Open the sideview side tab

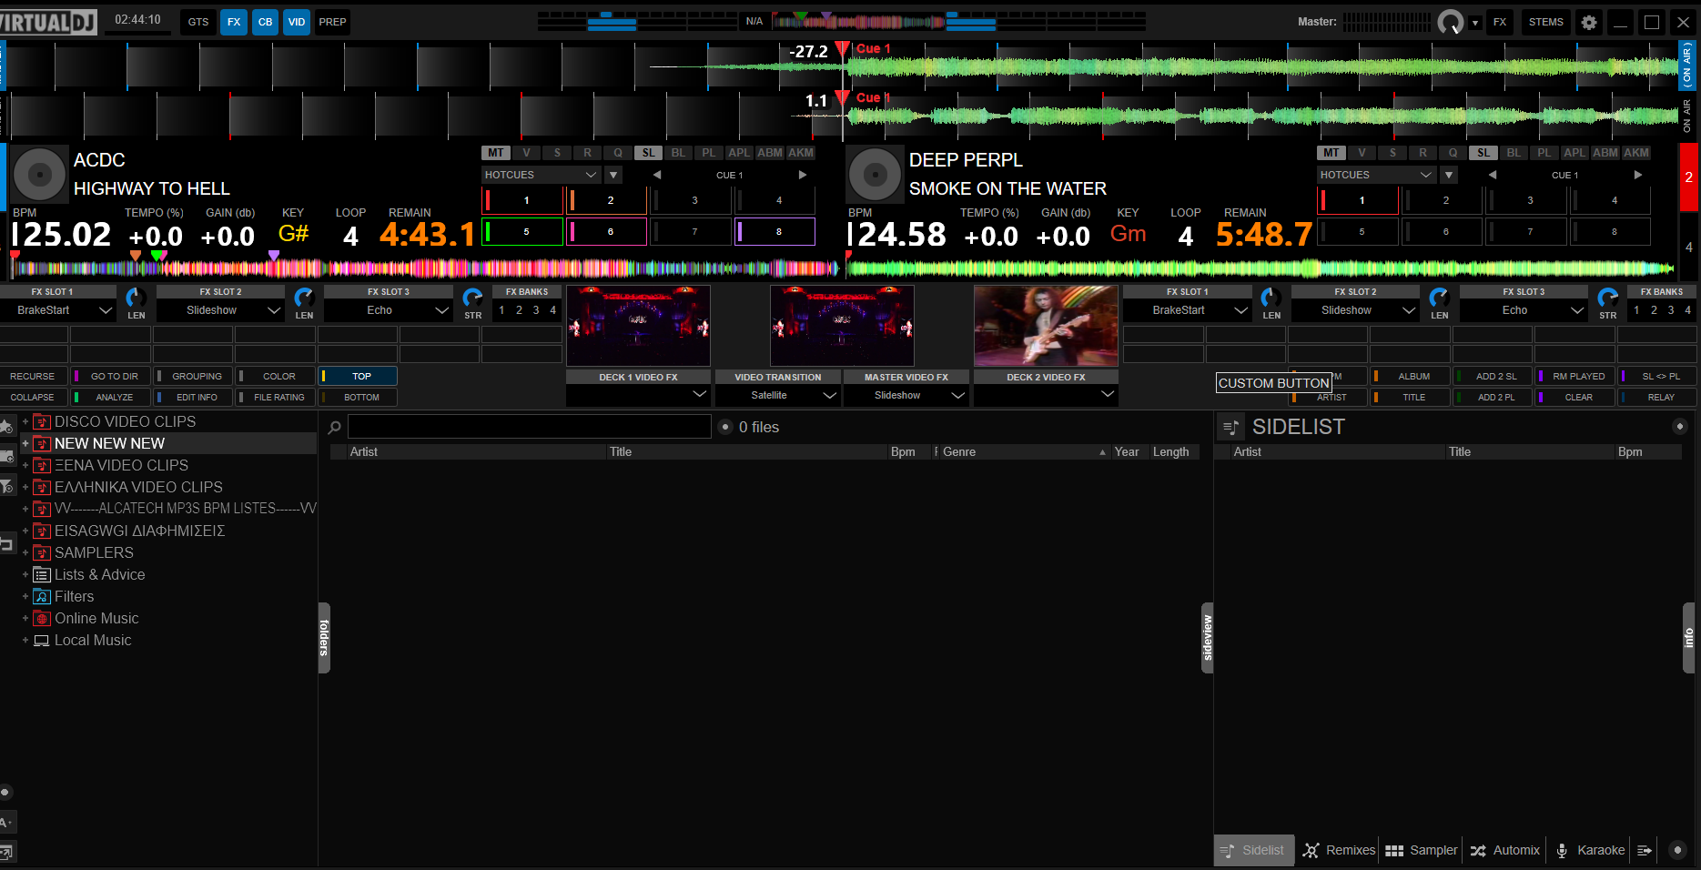(x=1208, y=638)
